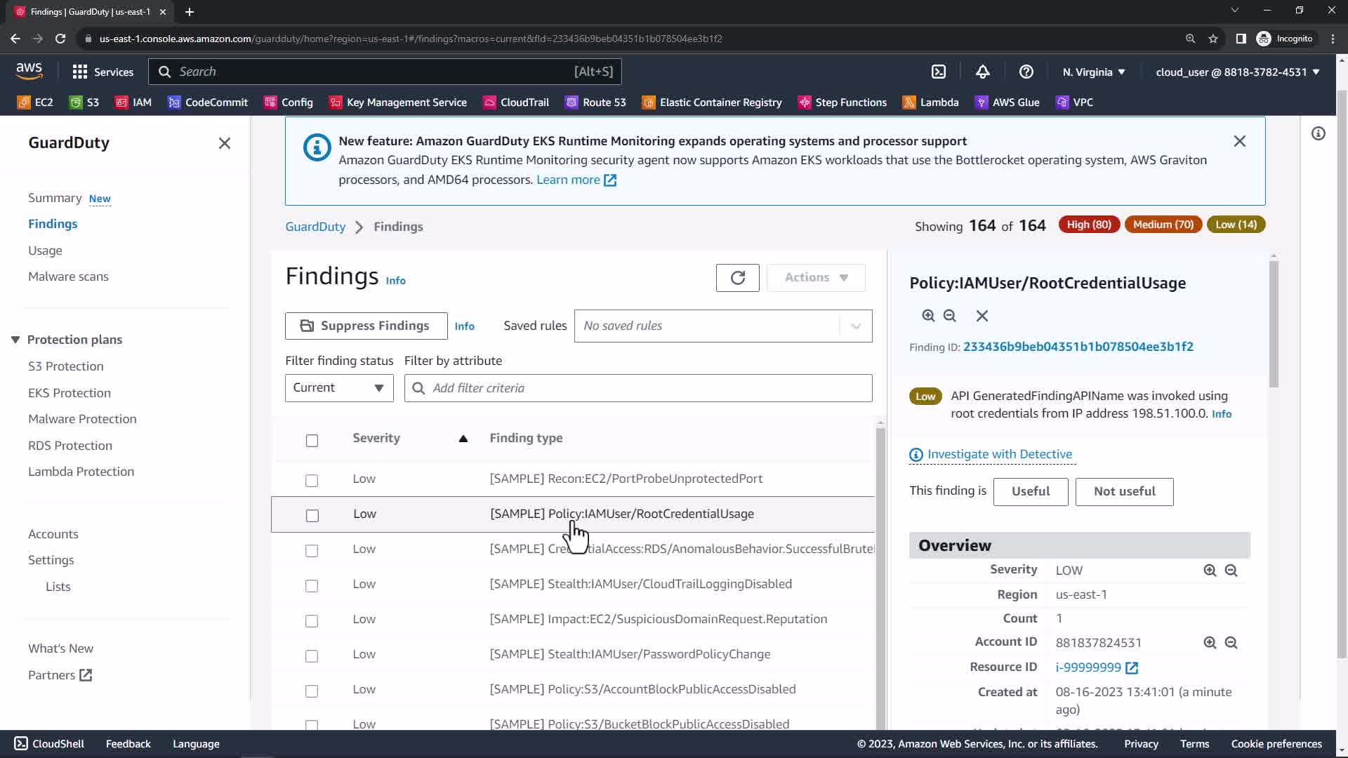
Task: Open Malware scans in sidebar
Action: point(68,277)
